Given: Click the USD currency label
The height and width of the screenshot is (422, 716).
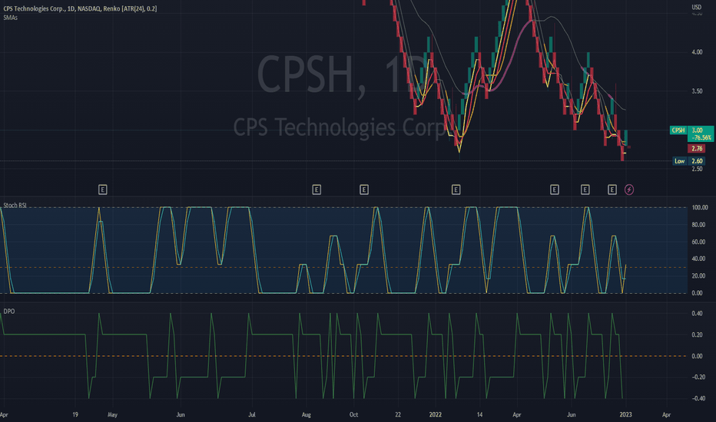Looking at the screenshot, I should (x=696, y=7).
